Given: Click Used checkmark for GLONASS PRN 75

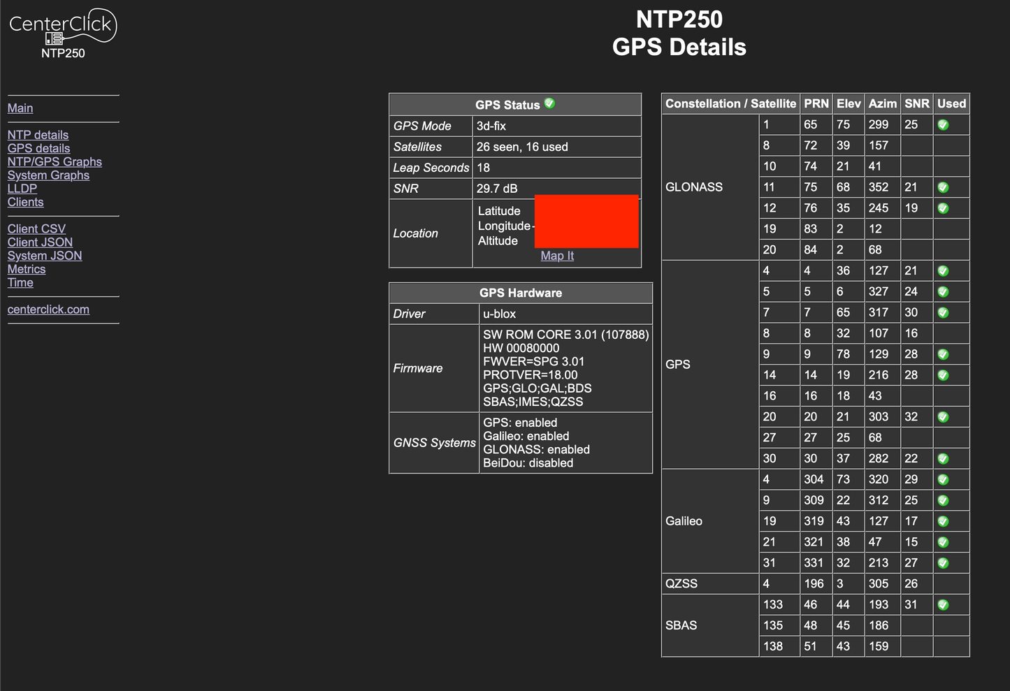Looking at the screenshot, I should 943,187.
